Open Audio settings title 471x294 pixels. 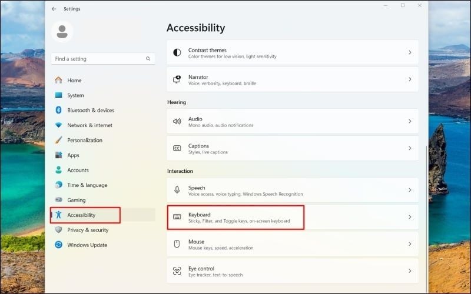pos(195,119)
